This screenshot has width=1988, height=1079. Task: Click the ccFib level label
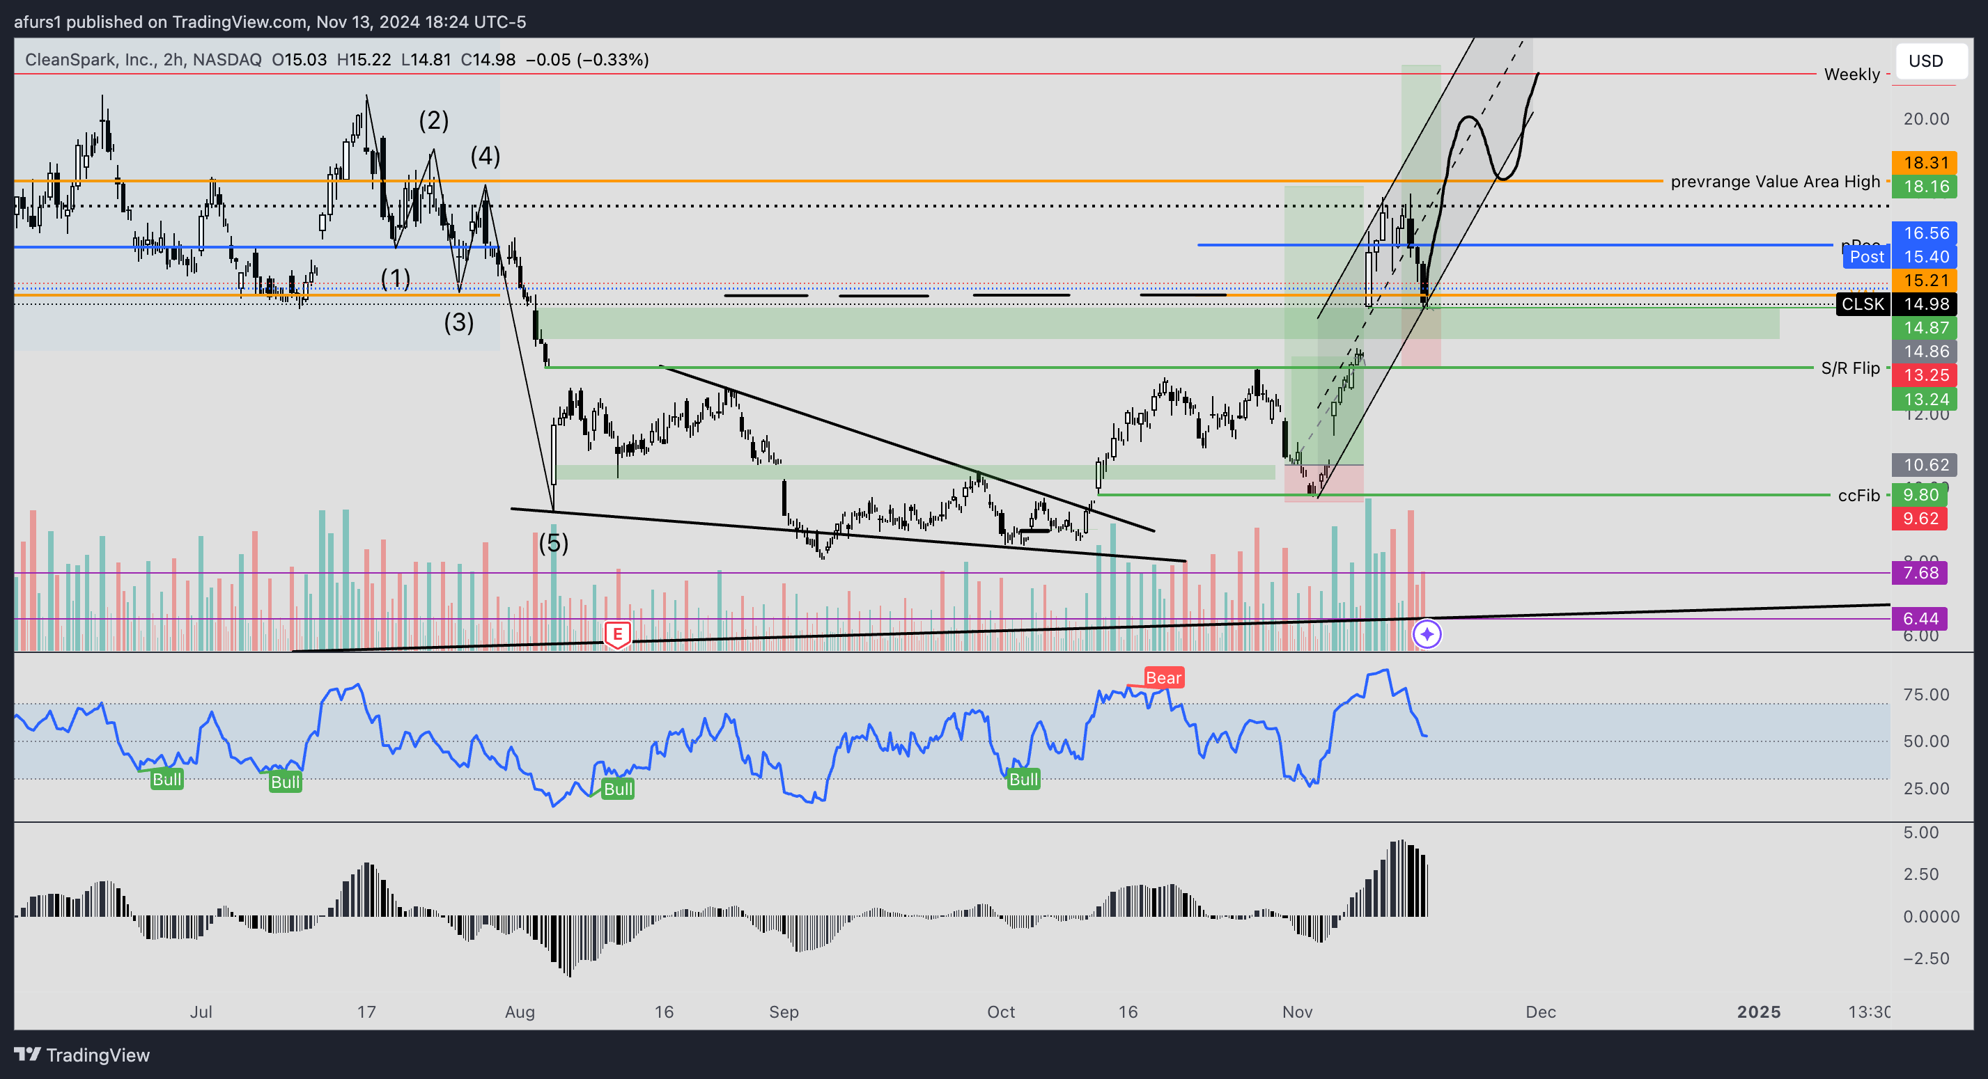click(x=1858, y=495)
